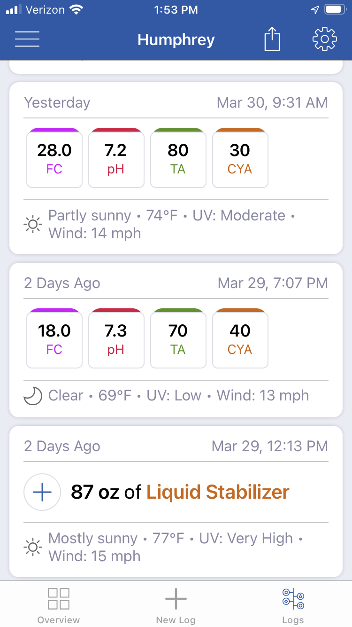Tap the 80 TA reading tile
This screenshot has width=352, height=627.
point(178,158)
